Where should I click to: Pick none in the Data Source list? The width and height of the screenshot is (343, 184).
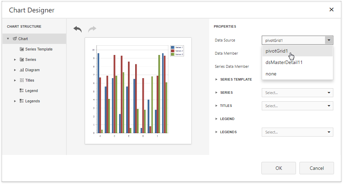point(271,74)
